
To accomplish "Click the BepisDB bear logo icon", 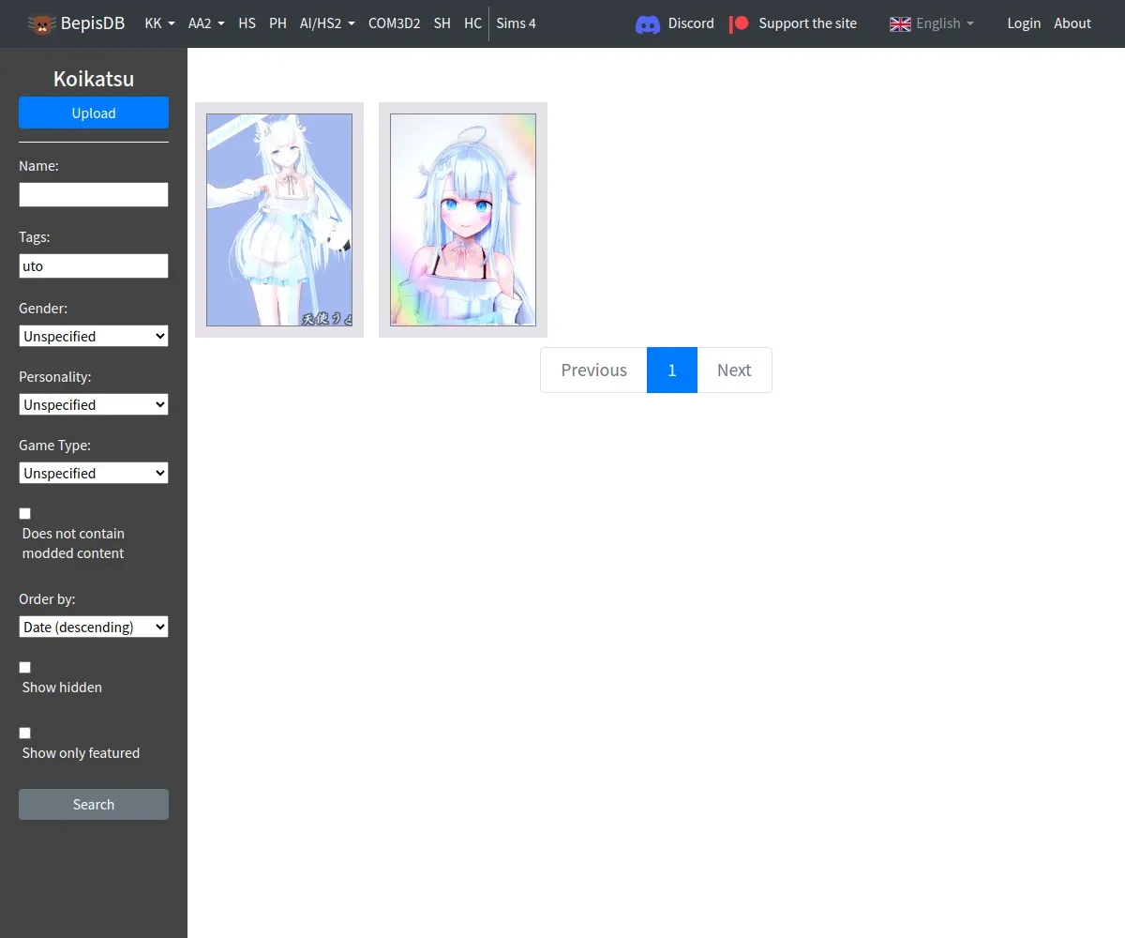I will tap(41, 23).
